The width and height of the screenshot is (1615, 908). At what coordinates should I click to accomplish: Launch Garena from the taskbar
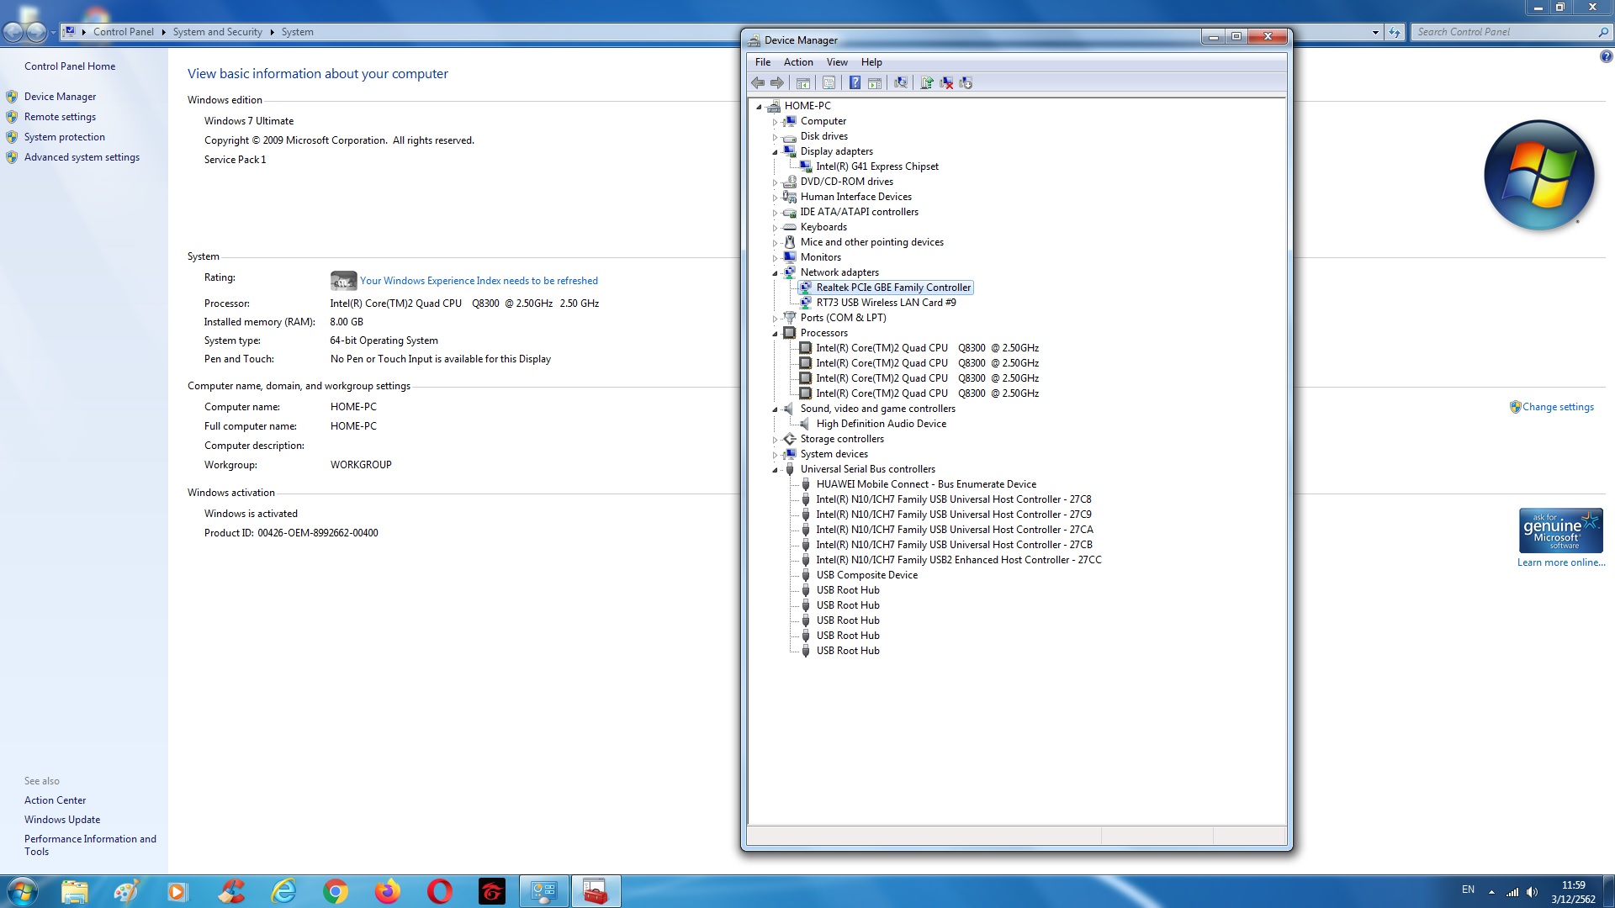point(492,891)
